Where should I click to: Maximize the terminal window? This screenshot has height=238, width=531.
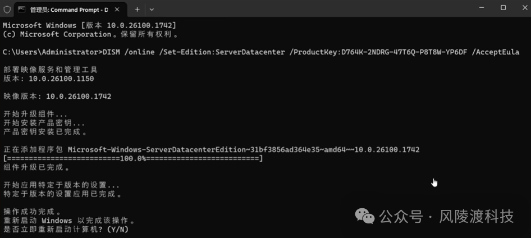(x=503, y=8)
